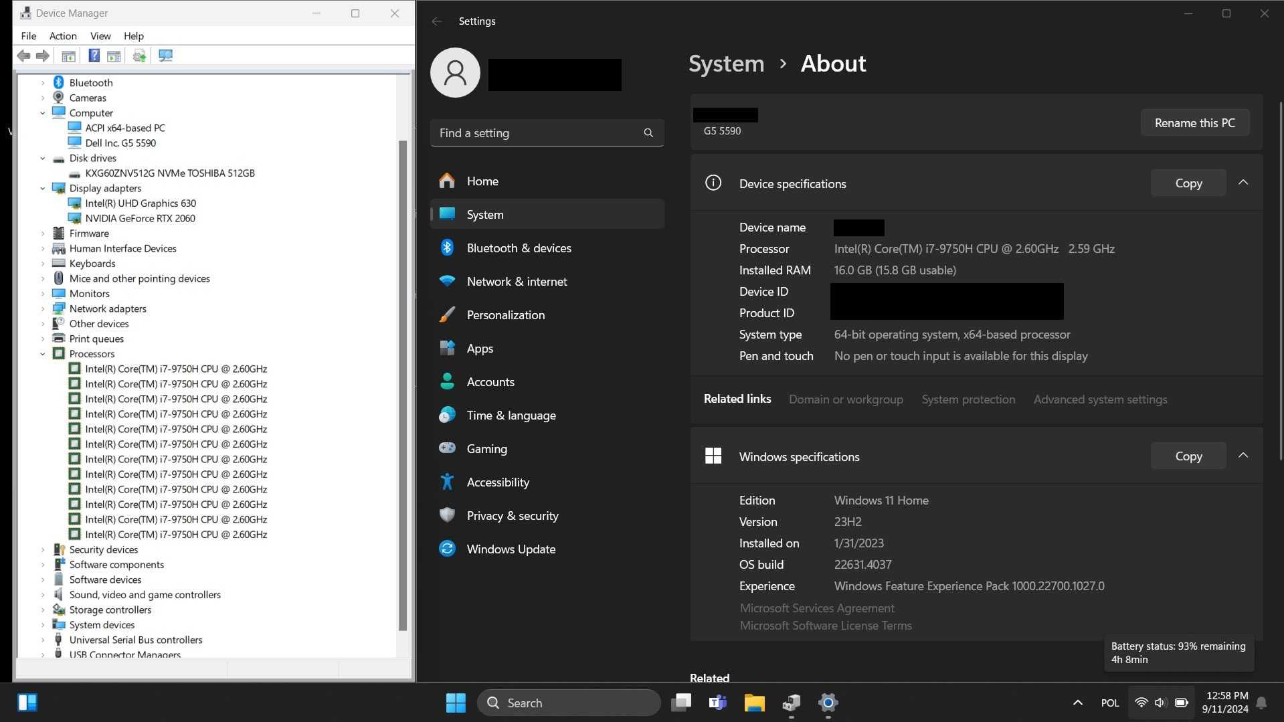
Task: Click the Forward arrow in Device Manager toolbar
Action: (43, 56)
